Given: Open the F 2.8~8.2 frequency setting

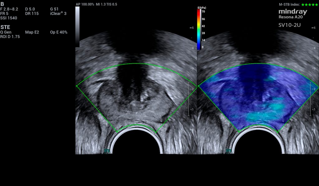Looking at the screenshot, I should (9, 9).
